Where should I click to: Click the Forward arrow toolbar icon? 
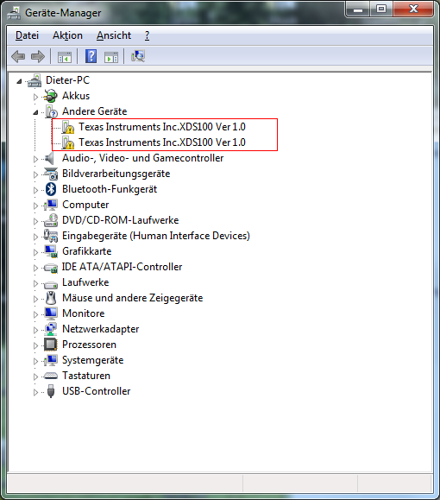click(38, 57)
